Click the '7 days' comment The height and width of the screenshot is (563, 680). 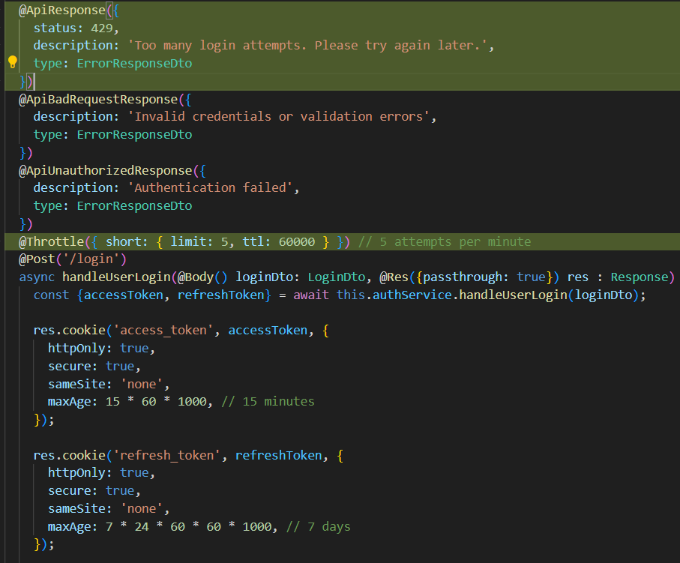pyautogui.click(x=319, y=526)
